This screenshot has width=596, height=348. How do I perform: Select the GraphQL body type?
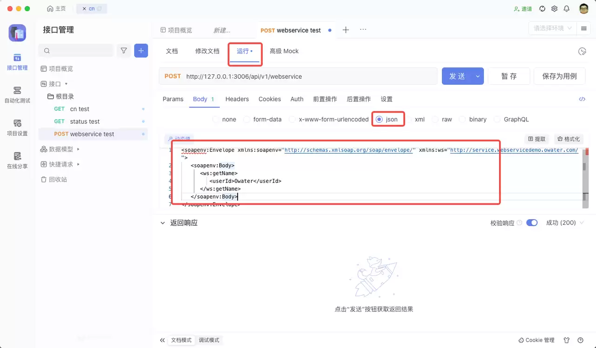(511, 120)
